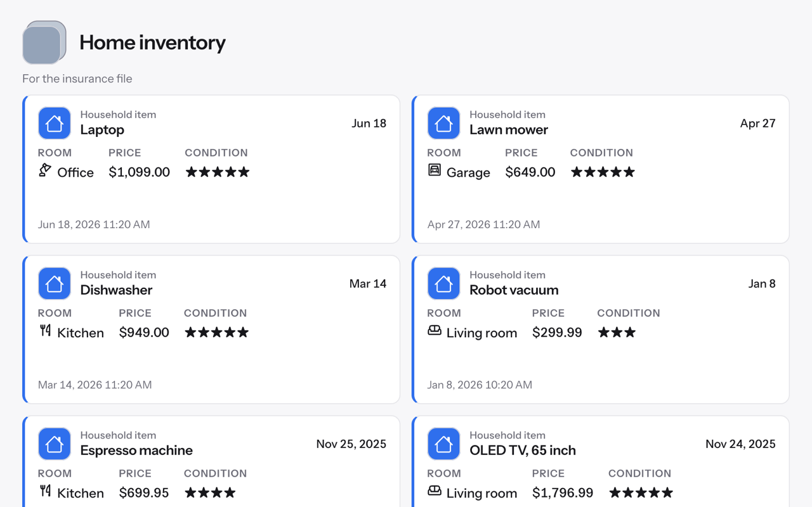Image resolution: width=812 pixels, height=507 pixels.
Task: Click the $1,796.99 price value
Action: click(x=563, y=493)
